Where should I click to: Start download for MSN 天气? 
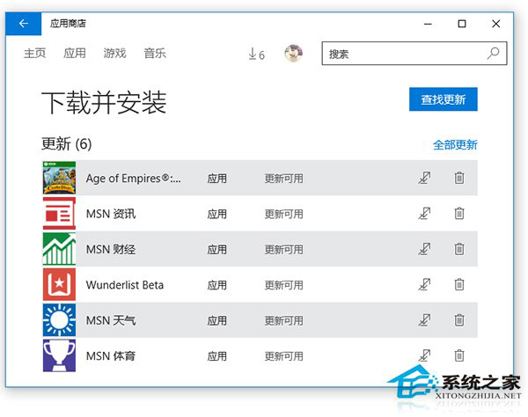424,320
